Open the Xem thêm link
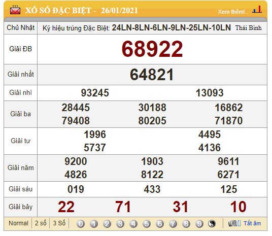272x236 pixels. pos(233,12)
